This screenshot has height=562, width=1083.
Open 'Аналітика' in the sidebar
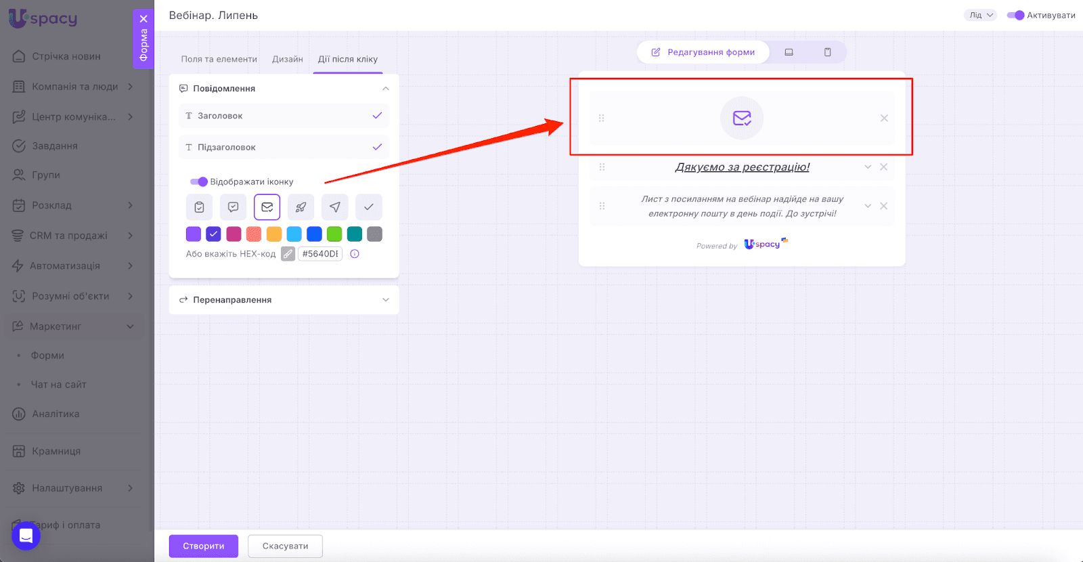[56, 414]
